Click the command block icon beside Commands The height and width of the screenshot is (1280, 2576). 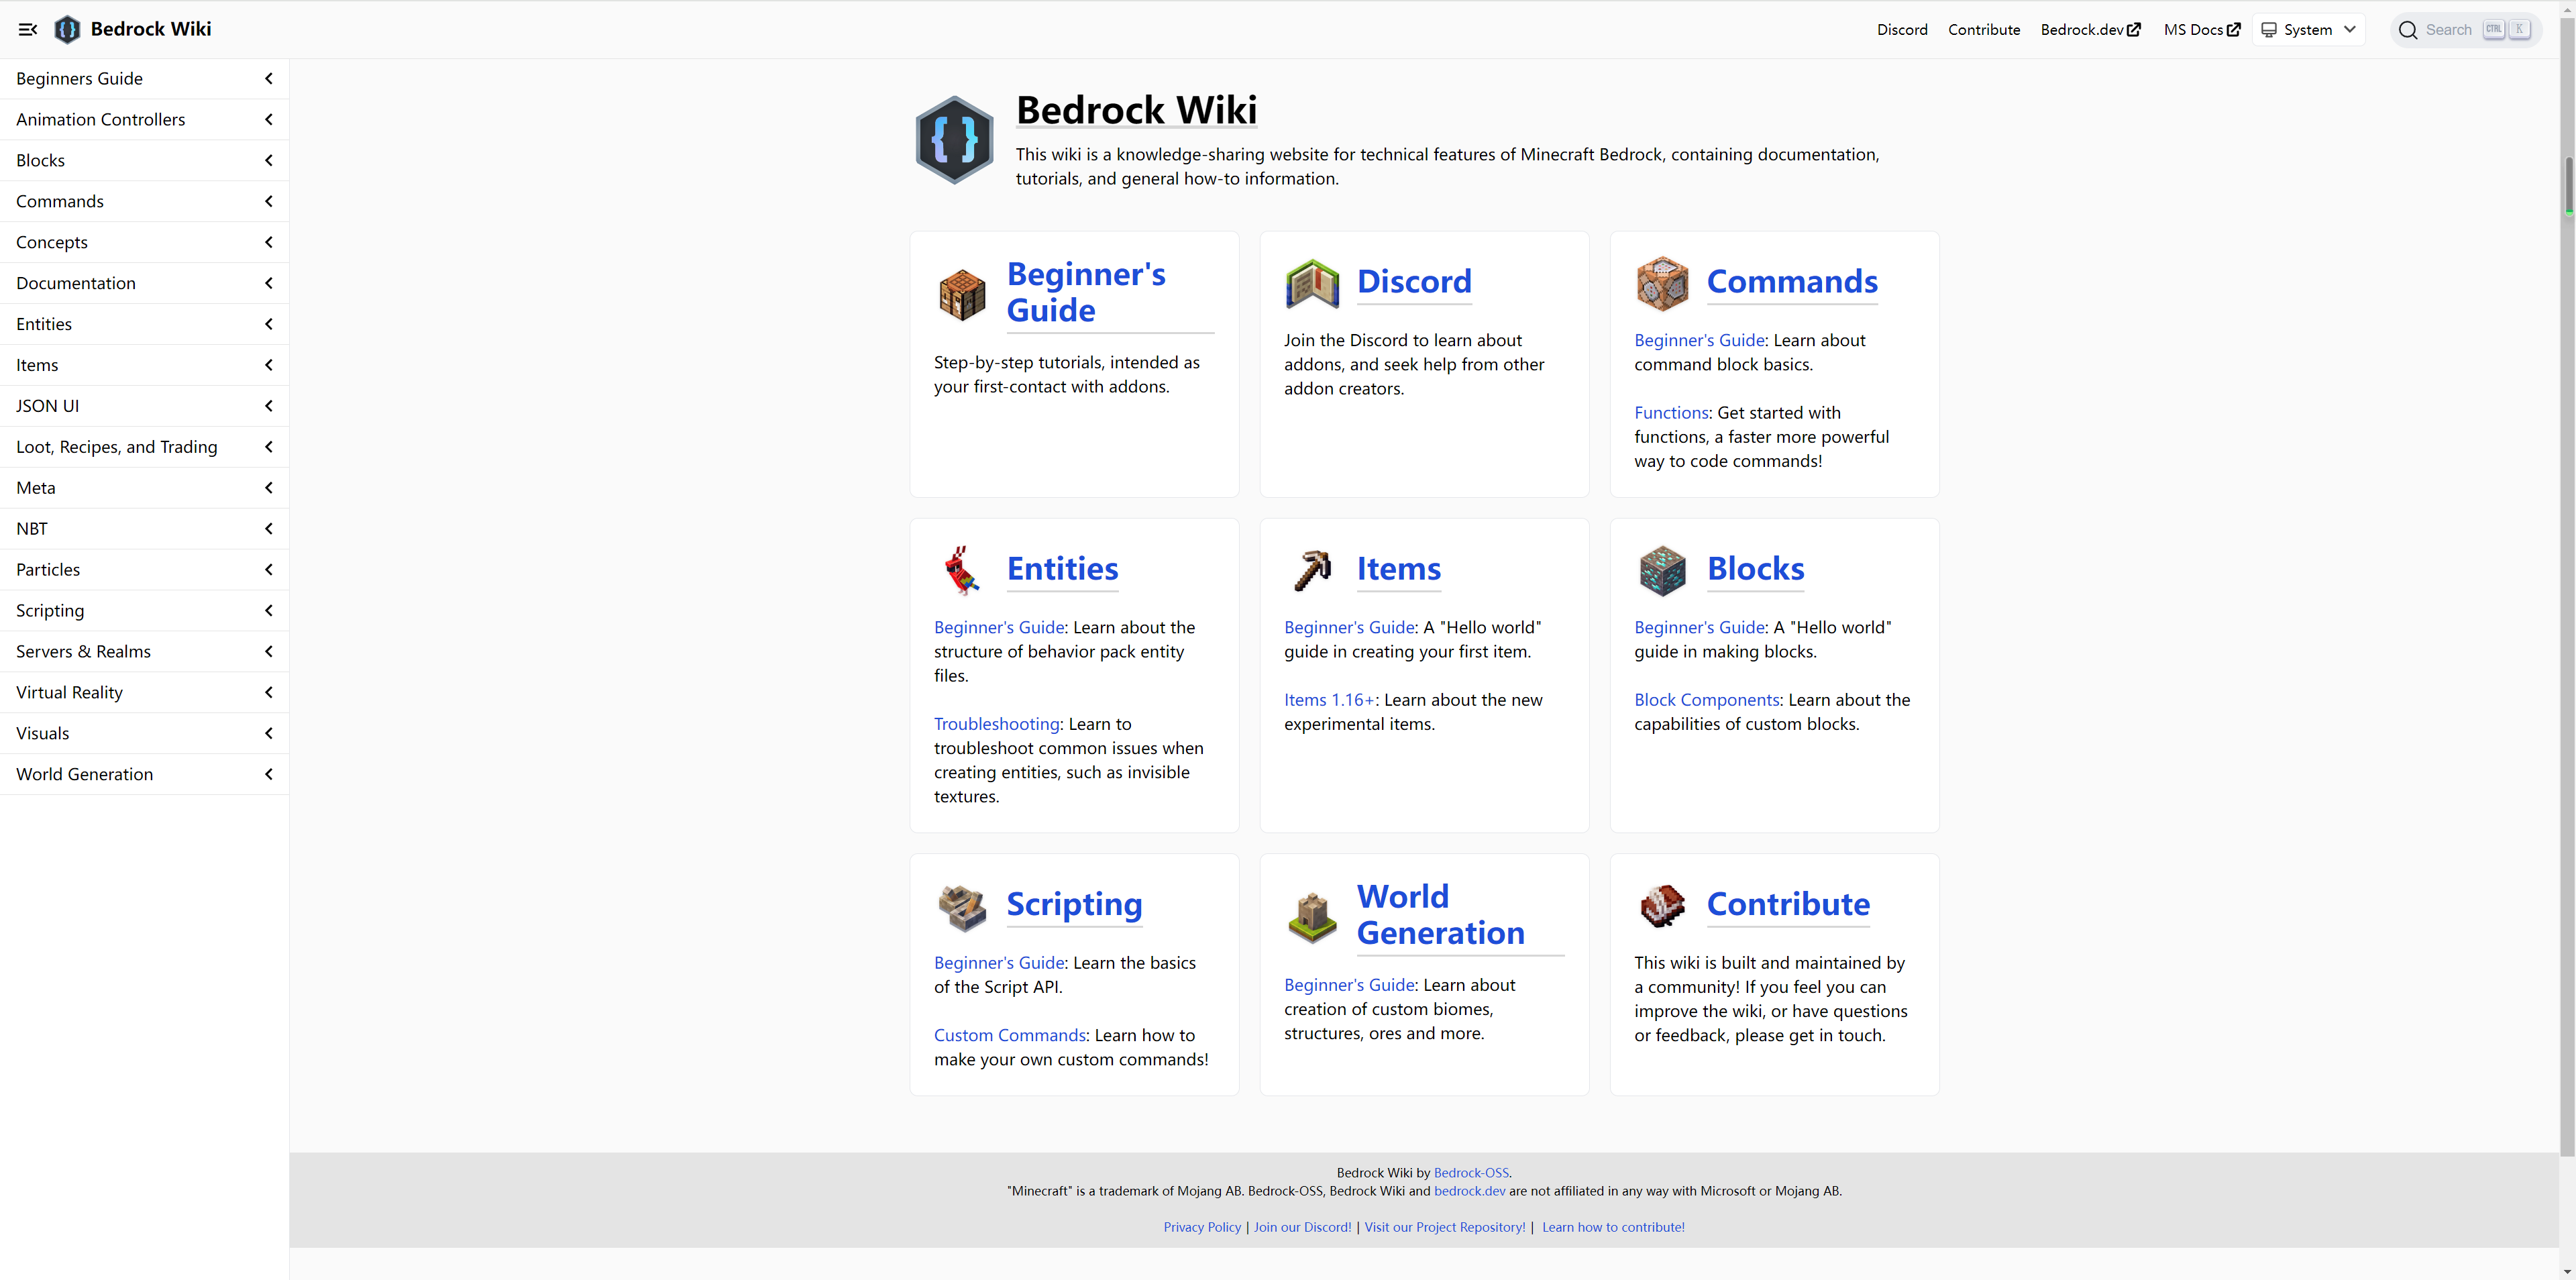[1662, 283]
